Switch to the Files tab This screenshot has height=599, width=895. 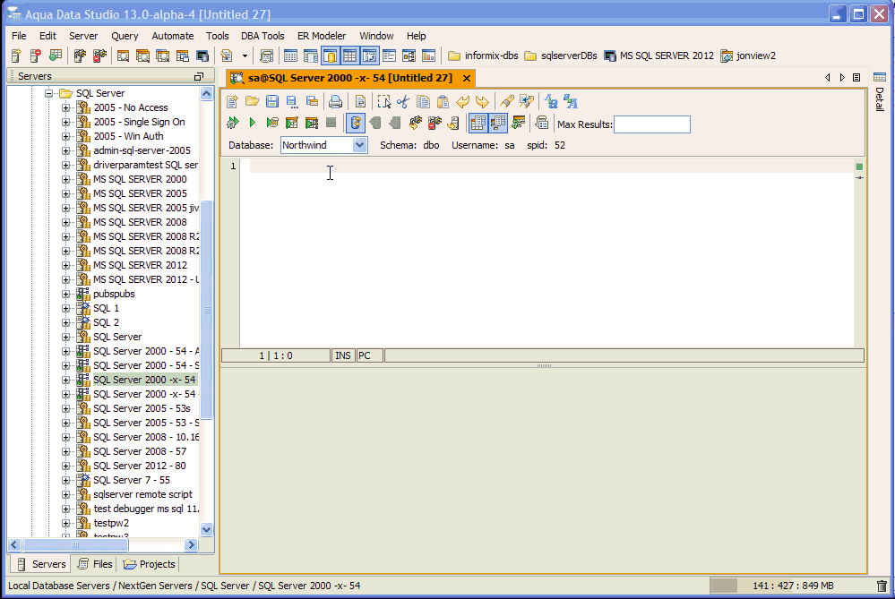pyautogui.click(x=95, y=564)
